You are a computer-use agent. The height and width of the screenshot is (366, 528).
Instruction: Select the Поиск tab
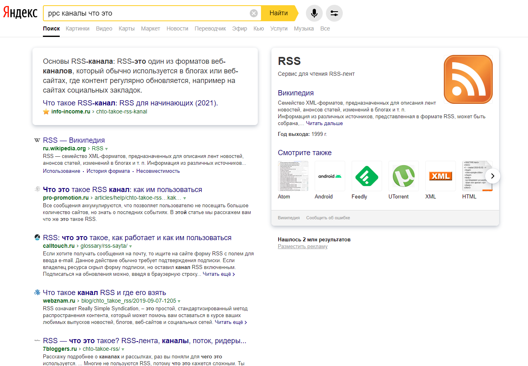point(51,28)
